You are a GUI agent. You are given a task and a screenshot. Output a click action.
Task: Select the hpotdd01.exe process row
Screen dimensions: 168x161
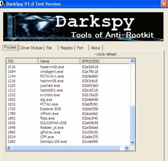pyautogui.click(x=68, y=90)
